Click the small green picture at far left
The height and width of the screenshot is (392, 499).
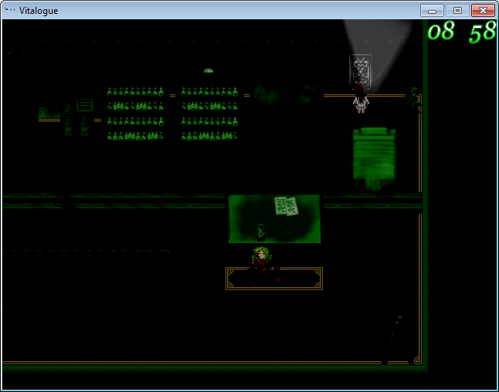point(49,113)
